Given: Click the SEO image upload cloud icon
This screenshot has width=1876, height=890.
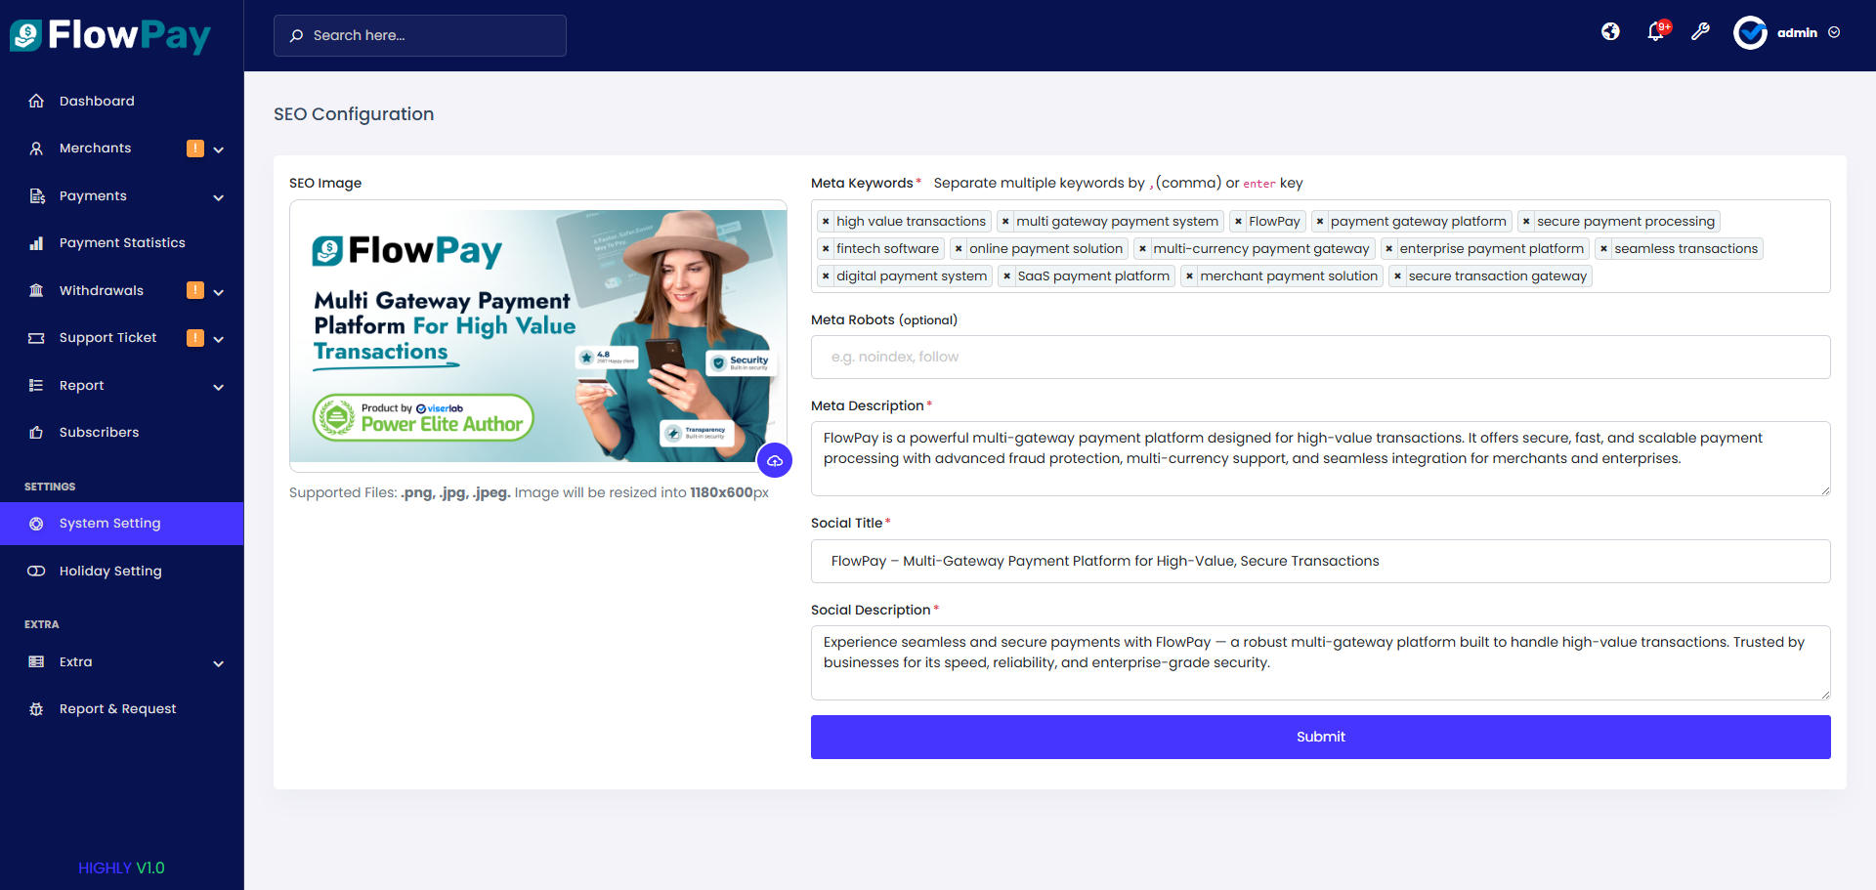Looking at the screenshot, I should (775, 460).
